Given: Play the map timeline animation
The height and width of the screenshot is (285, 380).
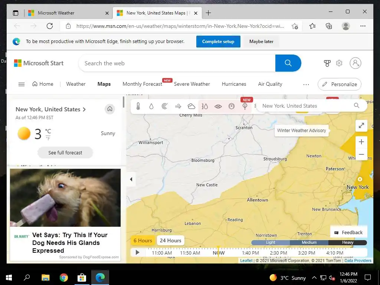Looking at the screenshot, I should (x=137, y=252).
